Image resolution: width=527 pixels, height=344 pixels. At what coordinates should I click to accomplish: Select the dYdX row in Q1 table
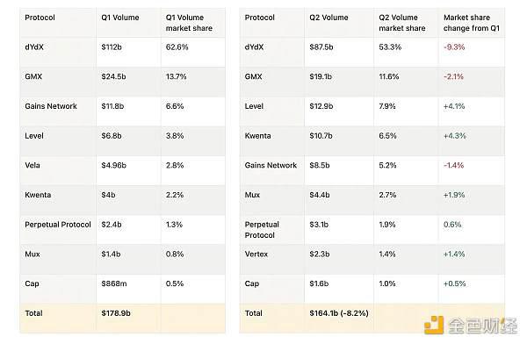(123, 52)
